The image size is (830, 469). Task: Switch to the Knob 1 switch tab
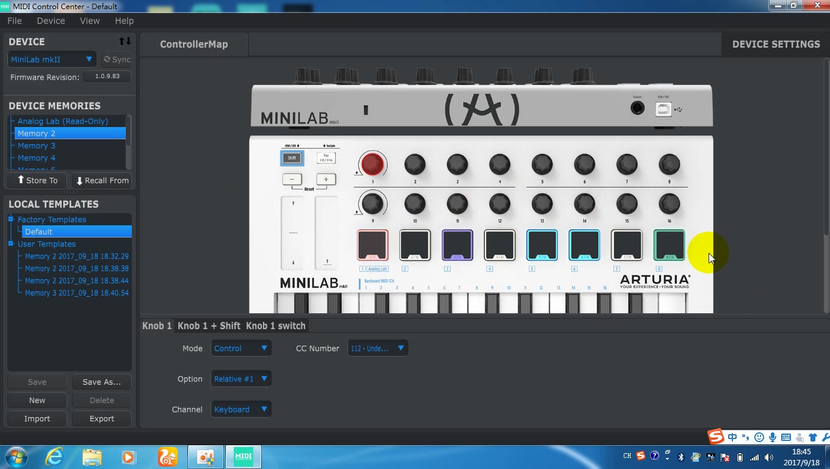[x=276, y=325]
